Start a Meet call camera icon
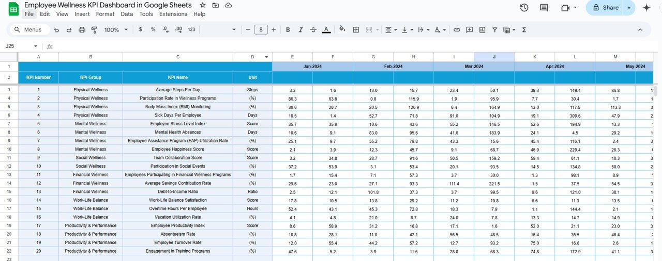 565,8
